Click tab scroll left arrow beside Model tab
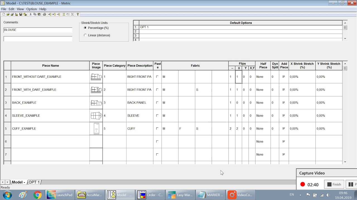 [3, 182]
